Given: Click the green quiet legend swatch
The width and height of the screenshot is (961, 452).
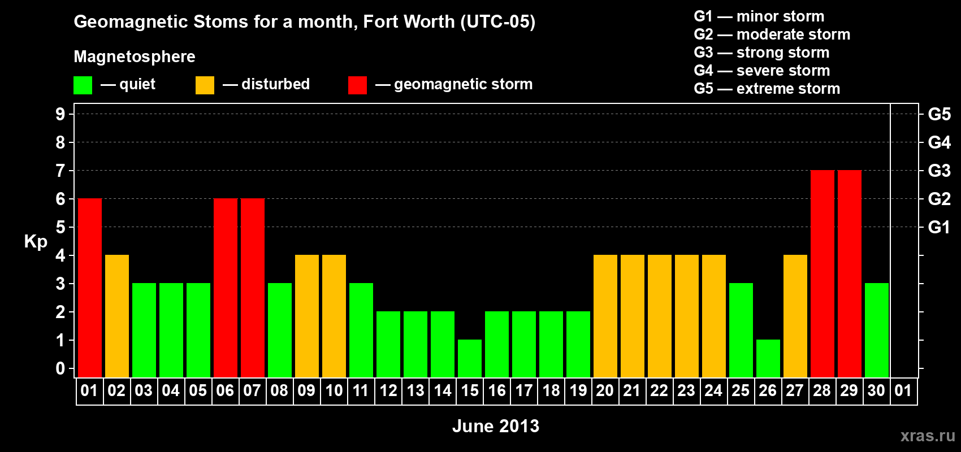Looking at the screenshot, I should (x=83, y=85).
